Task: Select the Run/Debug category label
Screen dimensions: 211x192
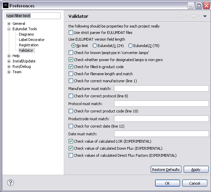Action: [22, 66]
